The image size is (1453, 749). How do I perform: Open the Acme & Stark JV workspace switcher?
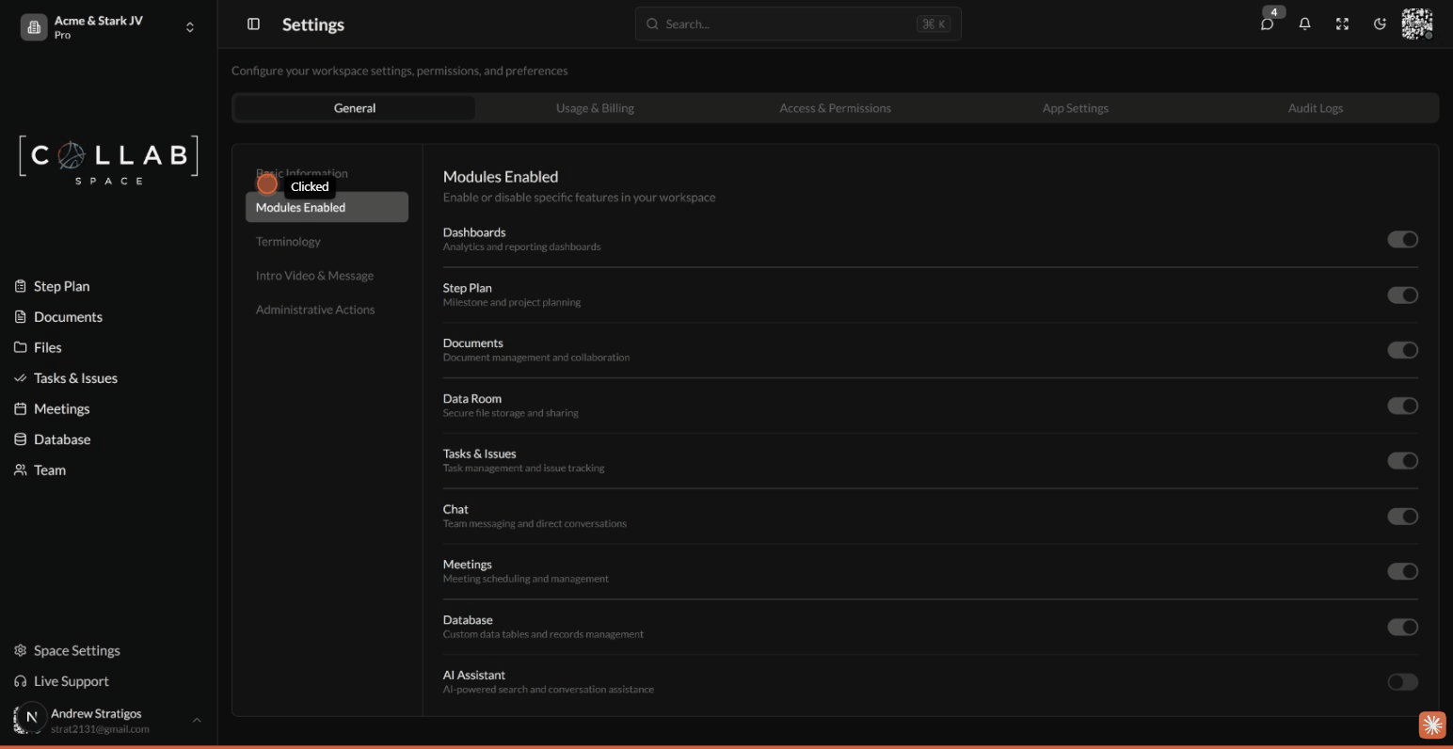point(104,26)
